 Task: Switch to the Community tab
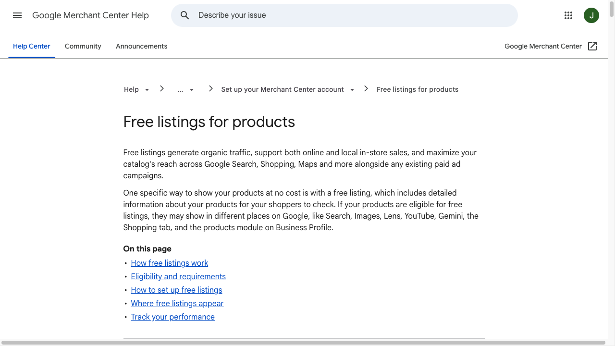83,46
